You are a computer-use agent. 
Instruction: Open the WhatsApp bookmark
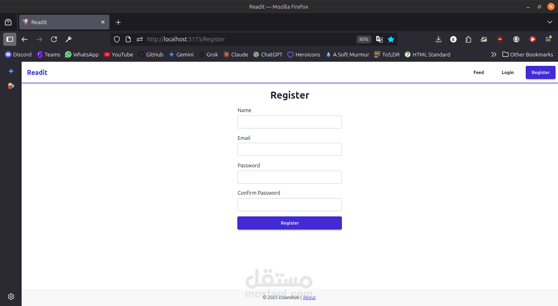82,54
